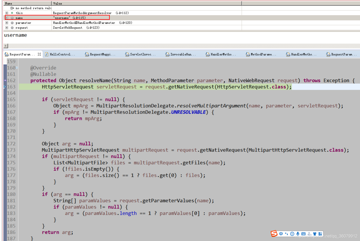Click the Name column header in Variables
The height and width of the screenshot is (241, 360).
(x=28, y=3)
